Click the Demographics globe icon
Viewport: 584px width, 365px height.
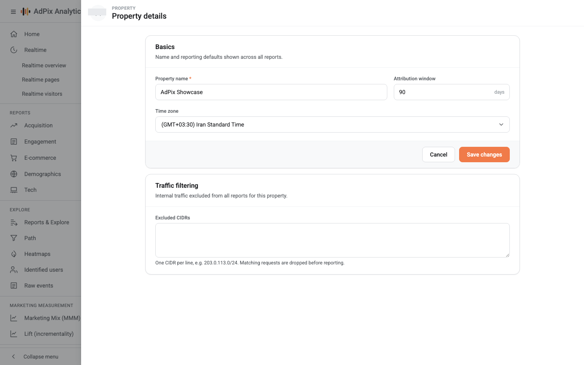coord(14,174)
